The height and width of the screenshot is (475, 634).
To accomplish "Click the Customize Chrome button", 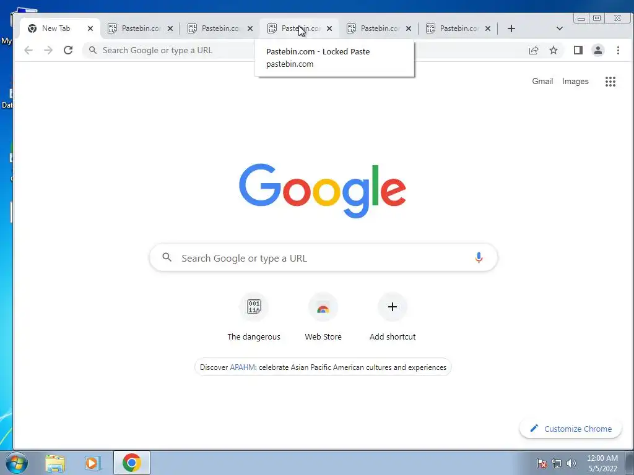I will [x=570, y=429].
